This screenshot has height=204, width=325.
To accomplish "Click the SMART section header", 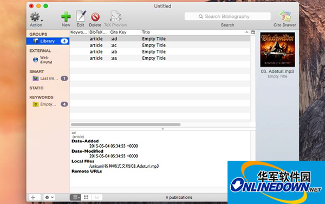I will 37,71.
